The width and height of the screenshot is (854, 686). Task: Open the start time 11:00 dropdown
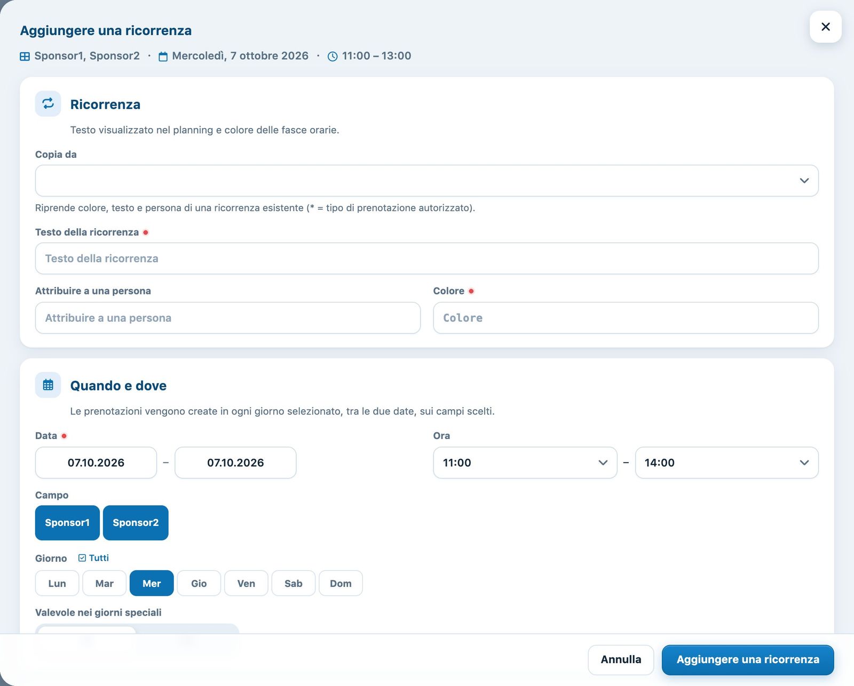(525, 462)
